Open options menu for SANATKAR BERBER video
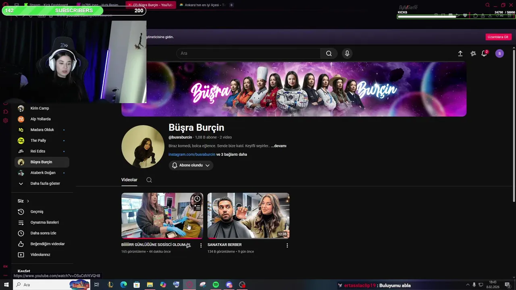This screenshot has height=290, width=516. 287,245
